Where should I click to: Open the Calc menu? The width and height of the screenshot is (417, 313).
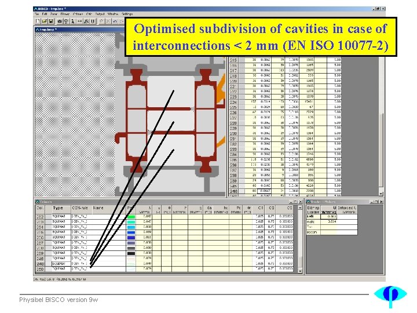pos(89,14)
